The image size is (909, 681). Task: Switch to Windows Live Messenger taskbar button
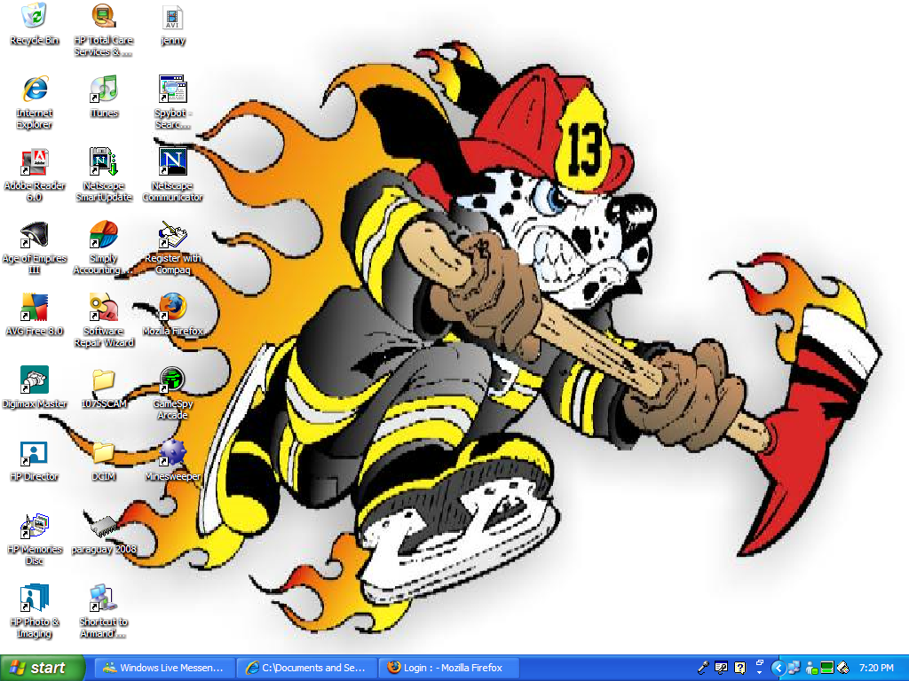[x=164, y=668]
